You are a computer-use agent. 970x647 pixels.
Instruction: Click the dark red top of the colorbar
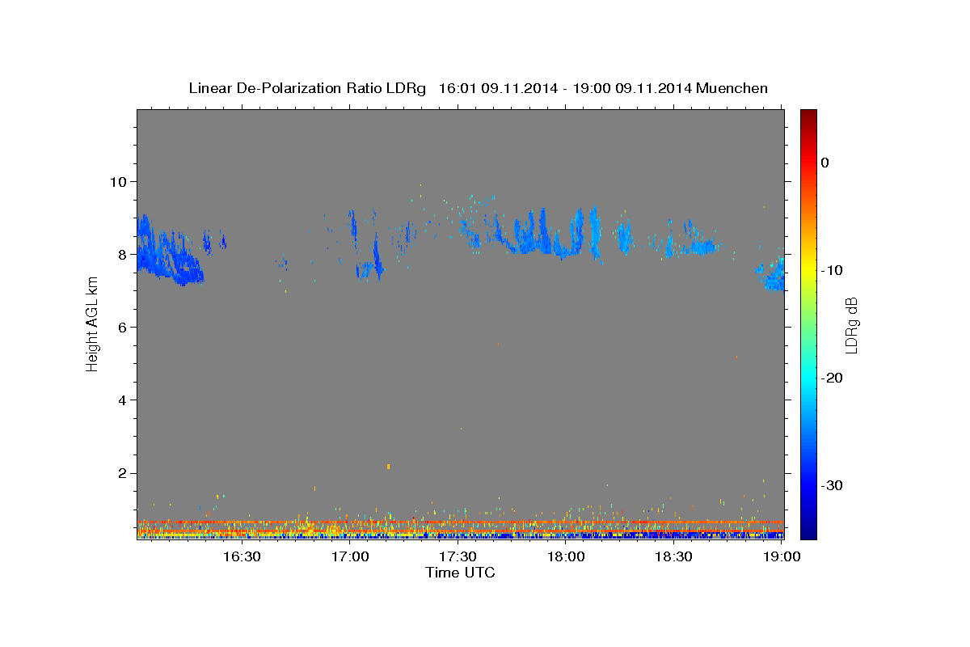808,117
